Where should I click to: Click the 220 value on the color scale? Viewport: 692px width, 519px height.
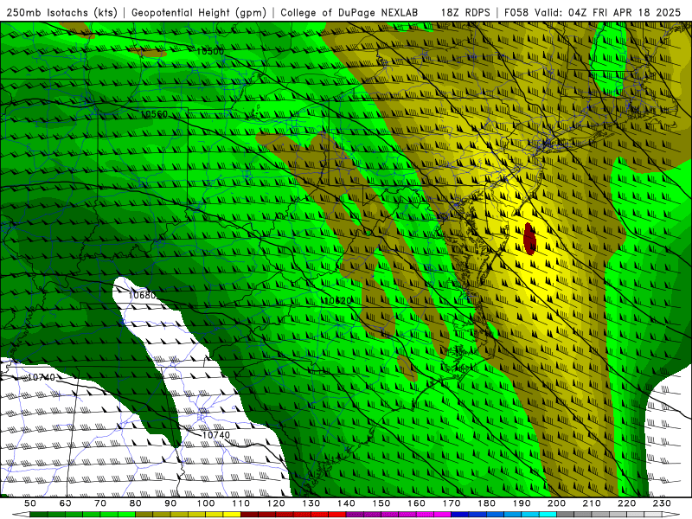coord(626,503)
